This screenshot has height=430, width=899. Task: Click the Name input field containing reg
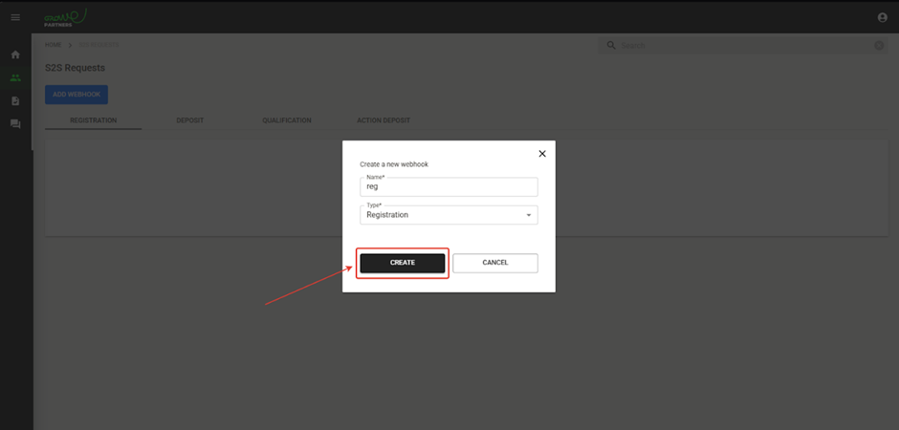(449, 186)
